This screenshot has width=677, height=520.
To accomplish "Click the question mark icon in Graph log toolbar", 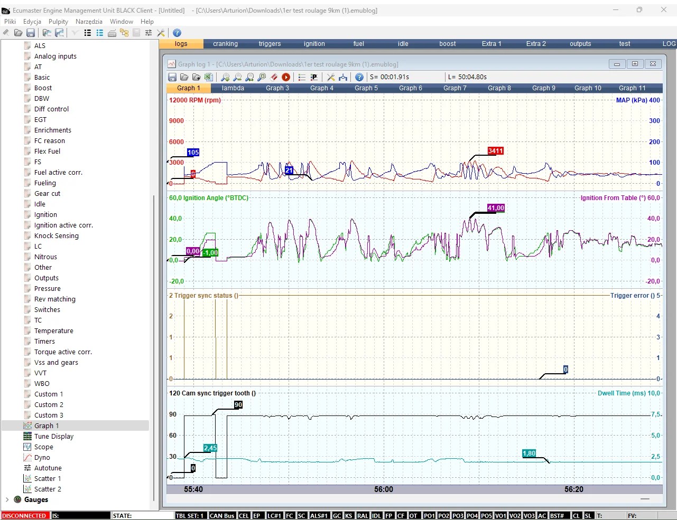I will pos(359,77).
